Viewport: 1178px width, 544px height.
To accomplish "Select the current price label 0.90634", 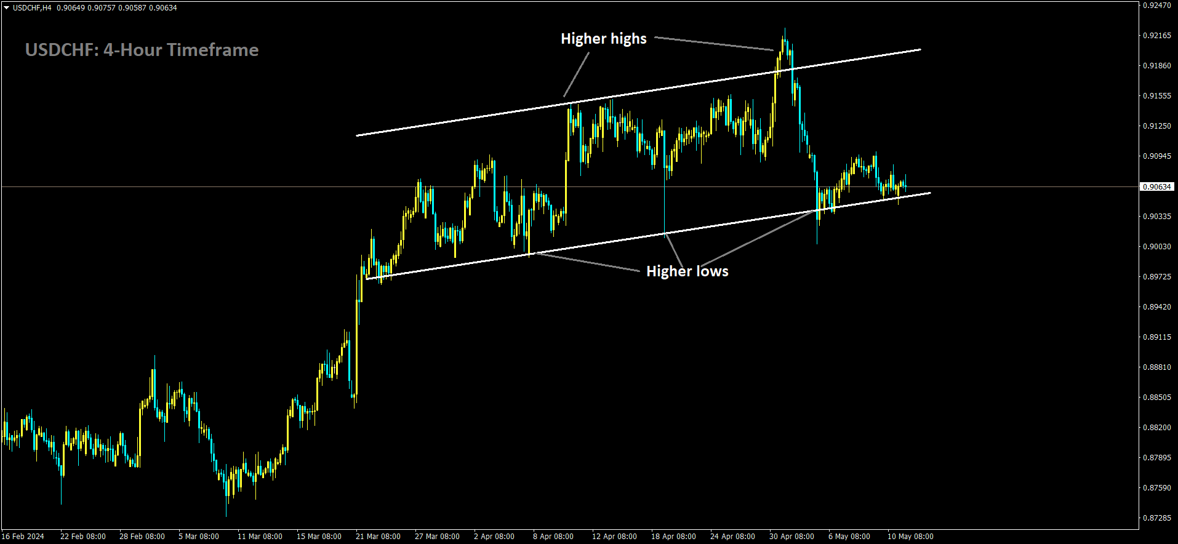I will tap(1156, 186).
